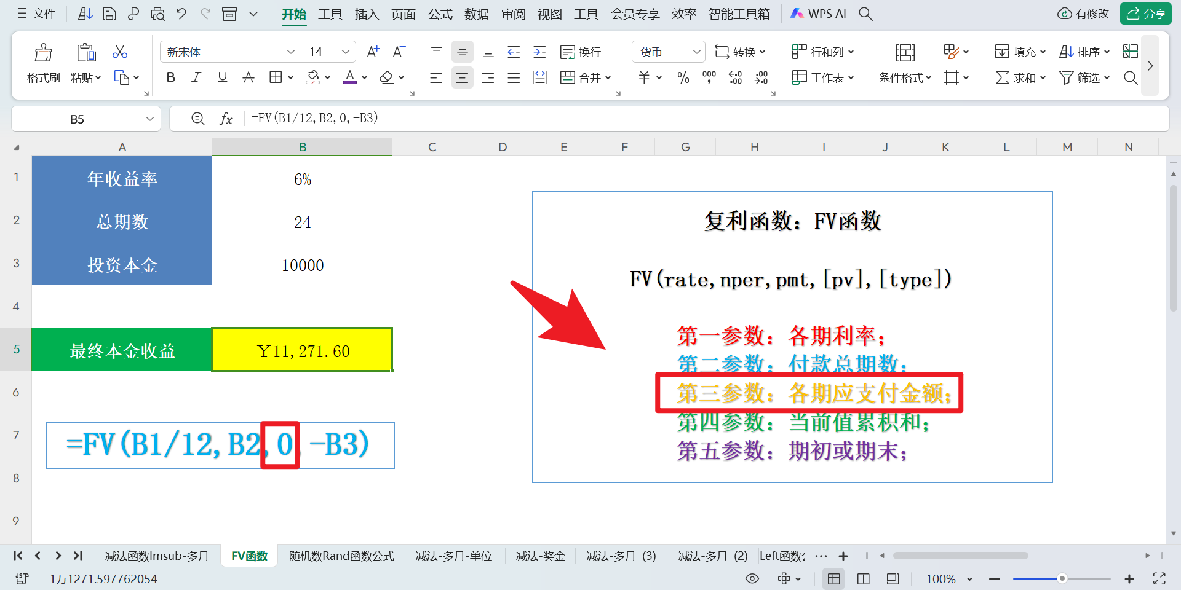
Task: Click the zoom slider handle
Action: (x=1062, y=578)
